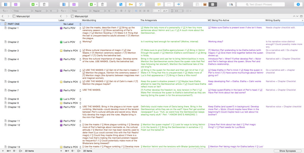Image resolution: width=304 pixels, height=153 pixels.
Task: Open the arrow beside leftmost green Add button
Action: coord(37,4)
